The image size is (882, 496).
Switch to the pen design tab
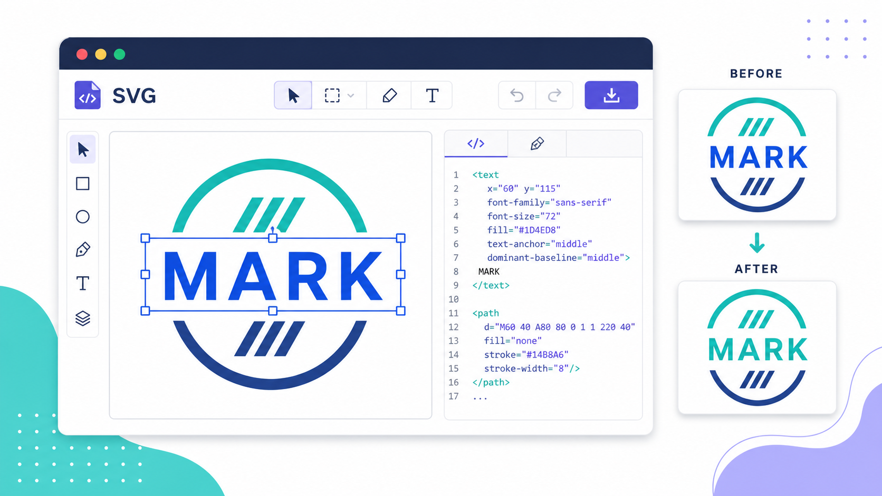pos(537,143)
